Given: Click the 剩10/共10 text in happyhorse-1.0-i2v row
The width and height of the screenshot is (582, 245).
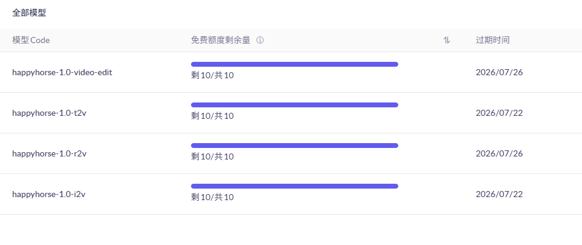Looking at the screenshot, I should click(x=212, y=197).
